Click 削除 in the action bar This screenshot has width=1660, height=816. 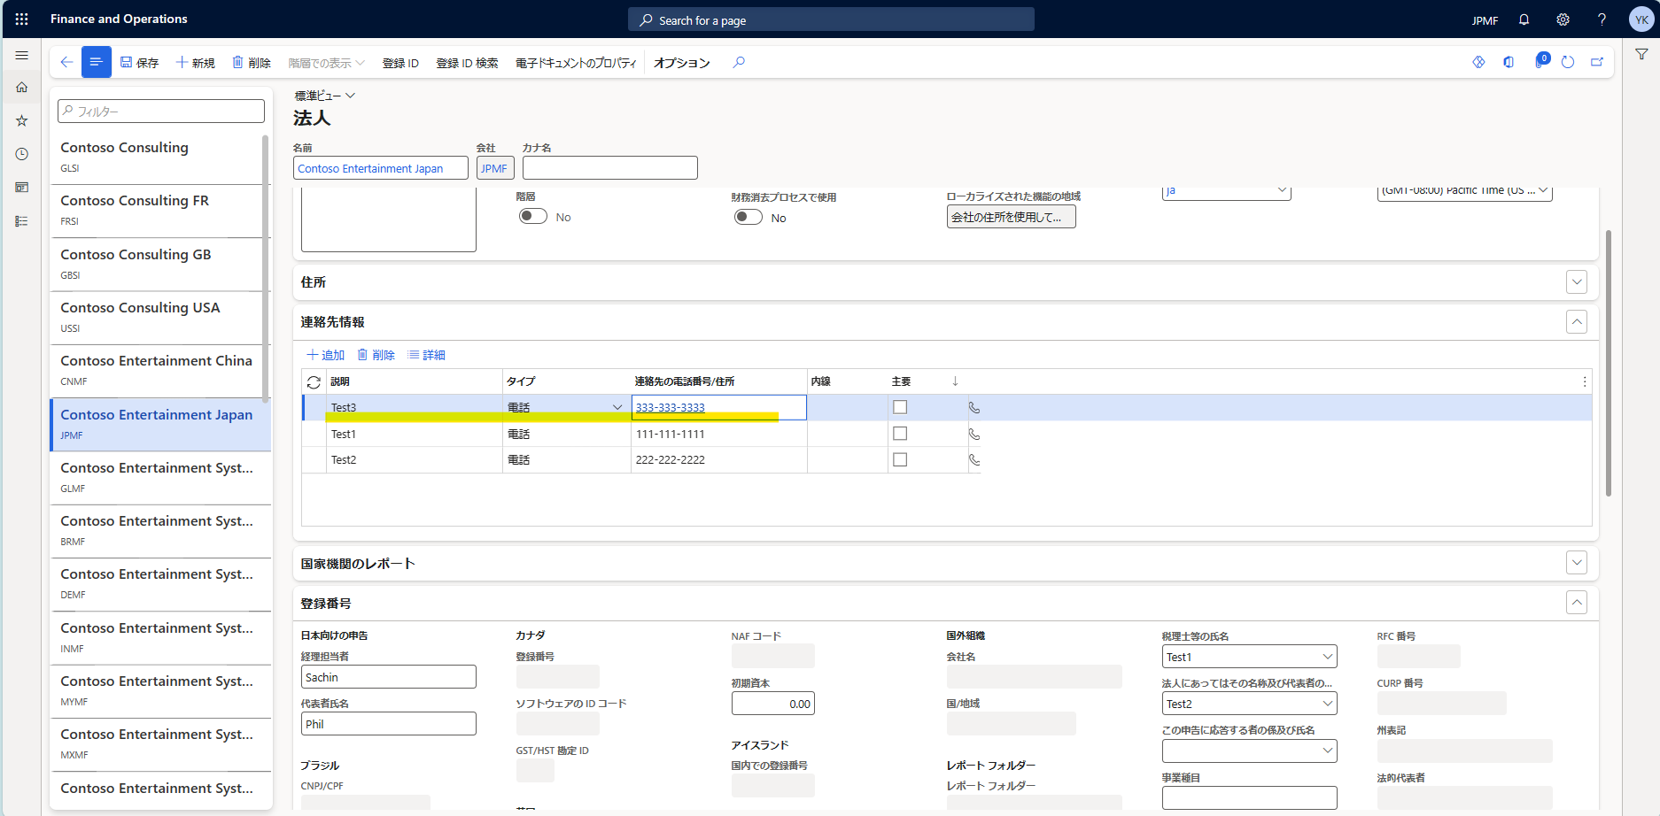click(x=252, y=63)
